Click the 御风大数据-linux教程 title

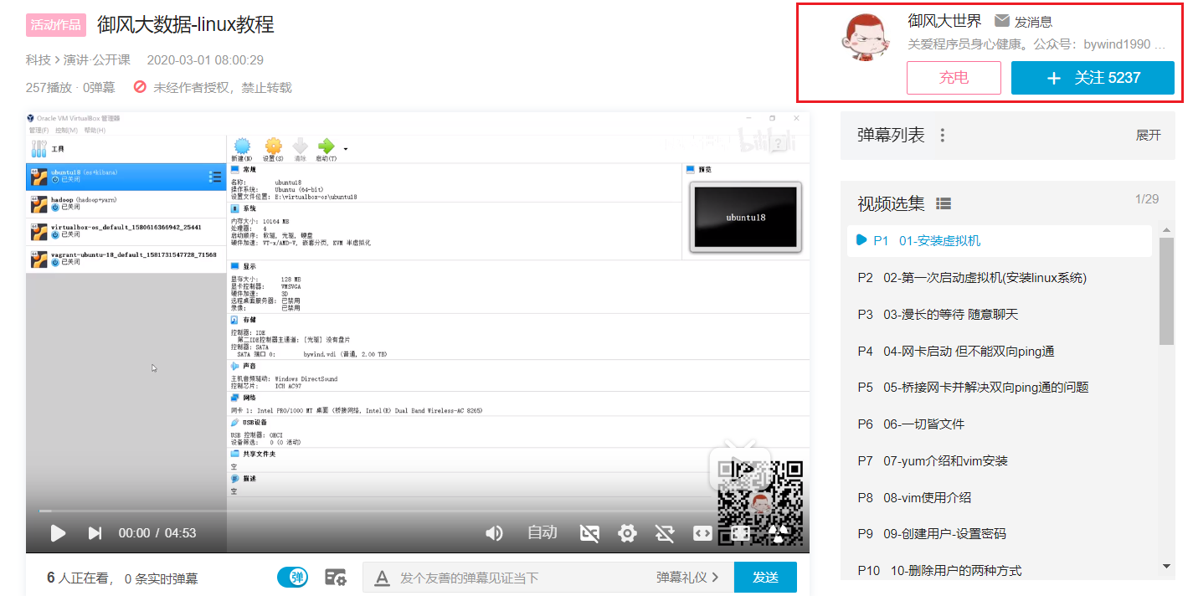tap(185, 25)
